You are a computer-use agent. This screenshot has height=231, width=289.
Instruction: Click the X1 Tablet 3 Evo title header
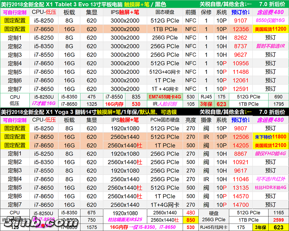(x=98, y=4)
